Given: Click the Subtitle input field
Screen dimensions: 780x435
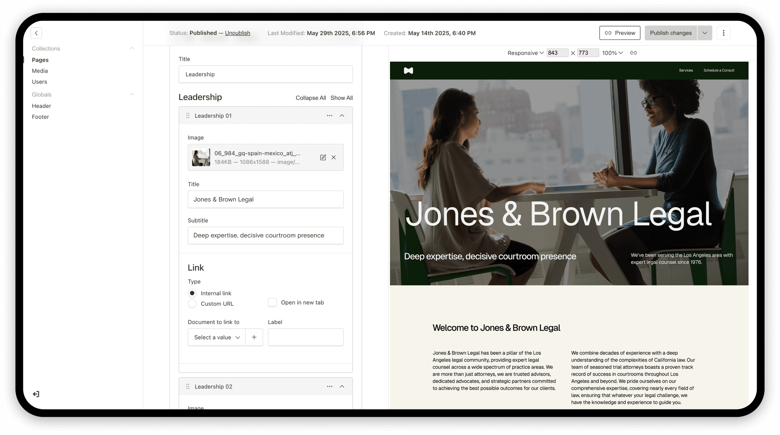Looking at the screenshot, I should (265, 235).
